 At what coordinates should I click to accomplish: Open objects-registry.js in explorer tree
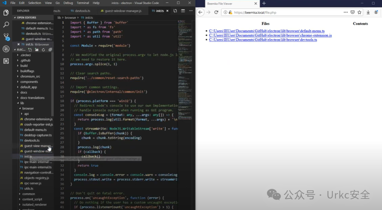(x=36, y=178)
